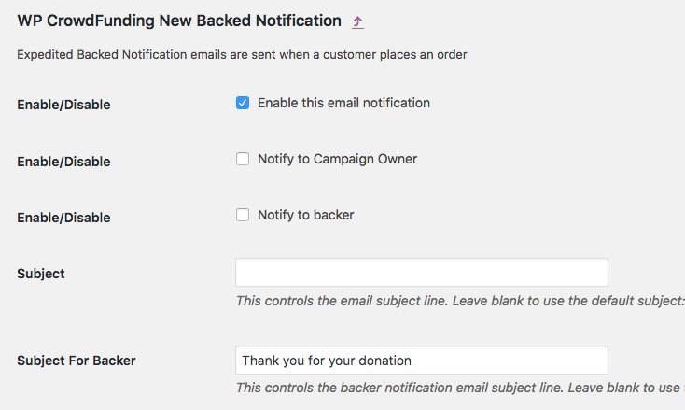Viewport: 685px width, 410px height.
Task: Tick the Notify to Campaign Owner checkbox
Action: point(243,159)
